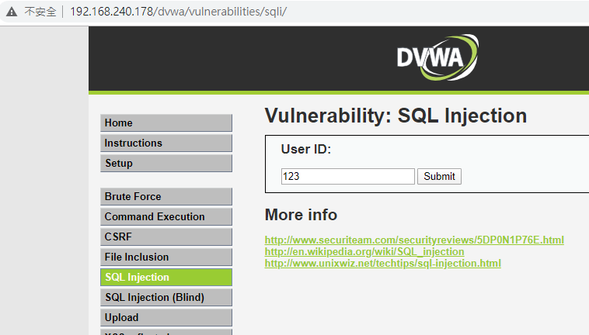Image resolution: width=589 pixels, height=335 pixels.
Task: Click the not-secure warning triangle icon
Action: click(12, 12)
